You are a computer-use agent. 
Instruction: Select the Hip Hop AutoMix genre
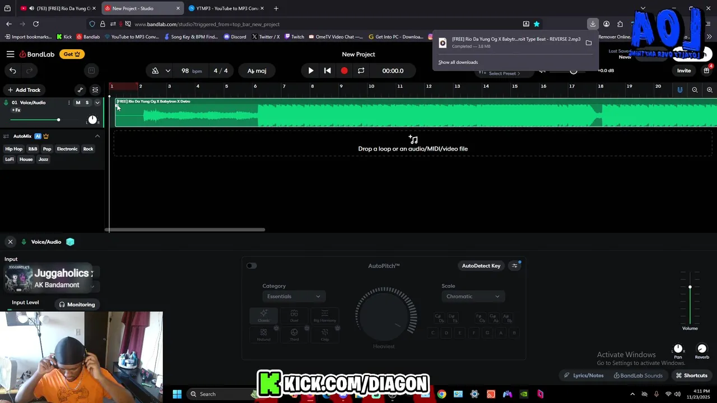pos(14,149)
